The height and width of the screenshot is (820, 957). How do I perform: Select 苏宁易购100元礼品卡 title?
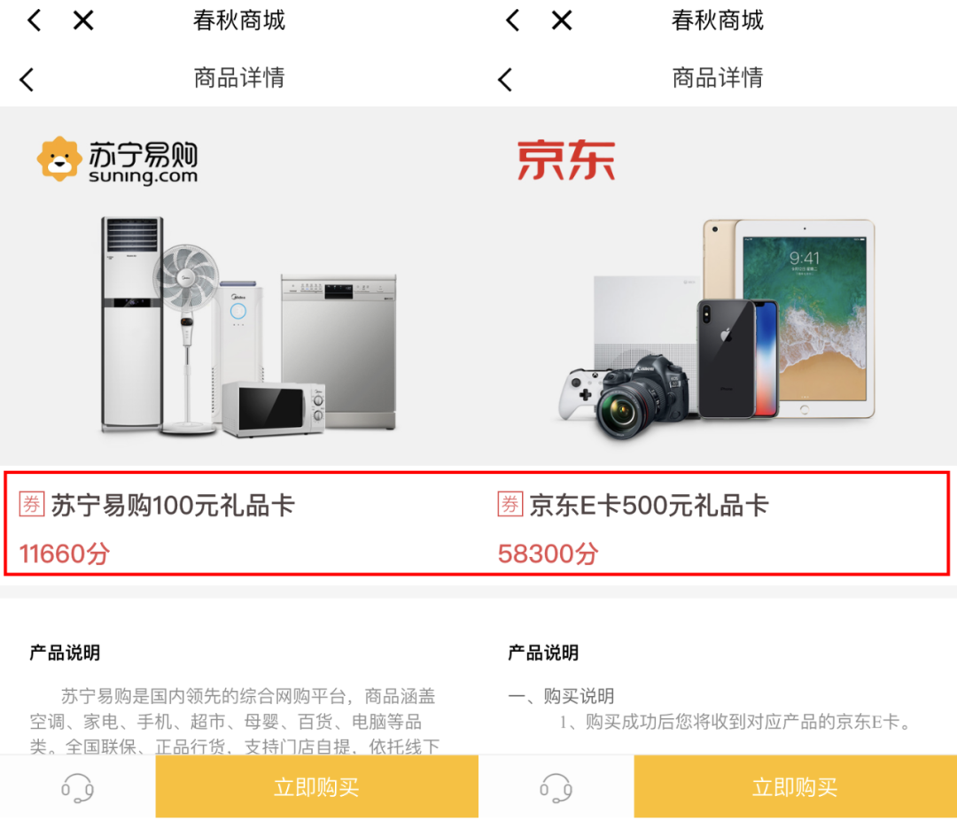coord(173,505)
